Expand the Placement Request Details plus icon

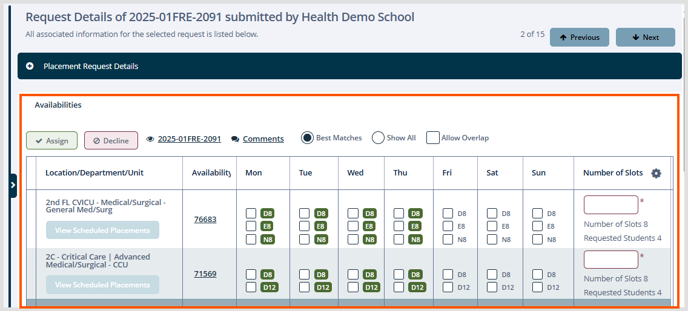point(30,66)
